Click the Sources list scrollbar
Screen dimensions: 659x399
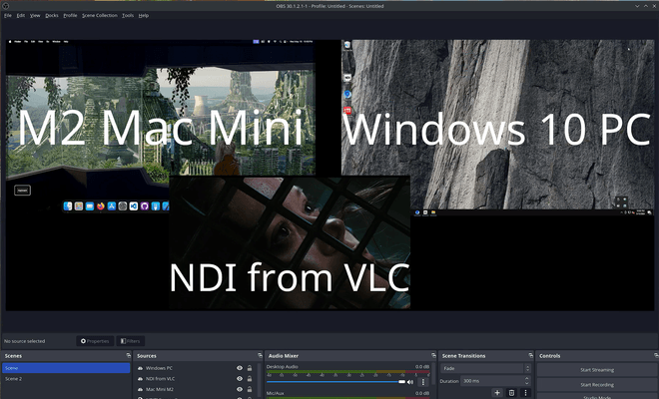tap(260, 380)
